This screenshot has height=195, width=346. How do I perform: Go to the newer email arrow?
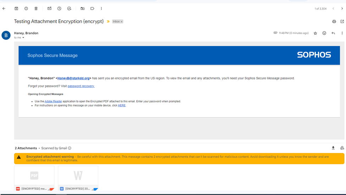click(333, 8)
